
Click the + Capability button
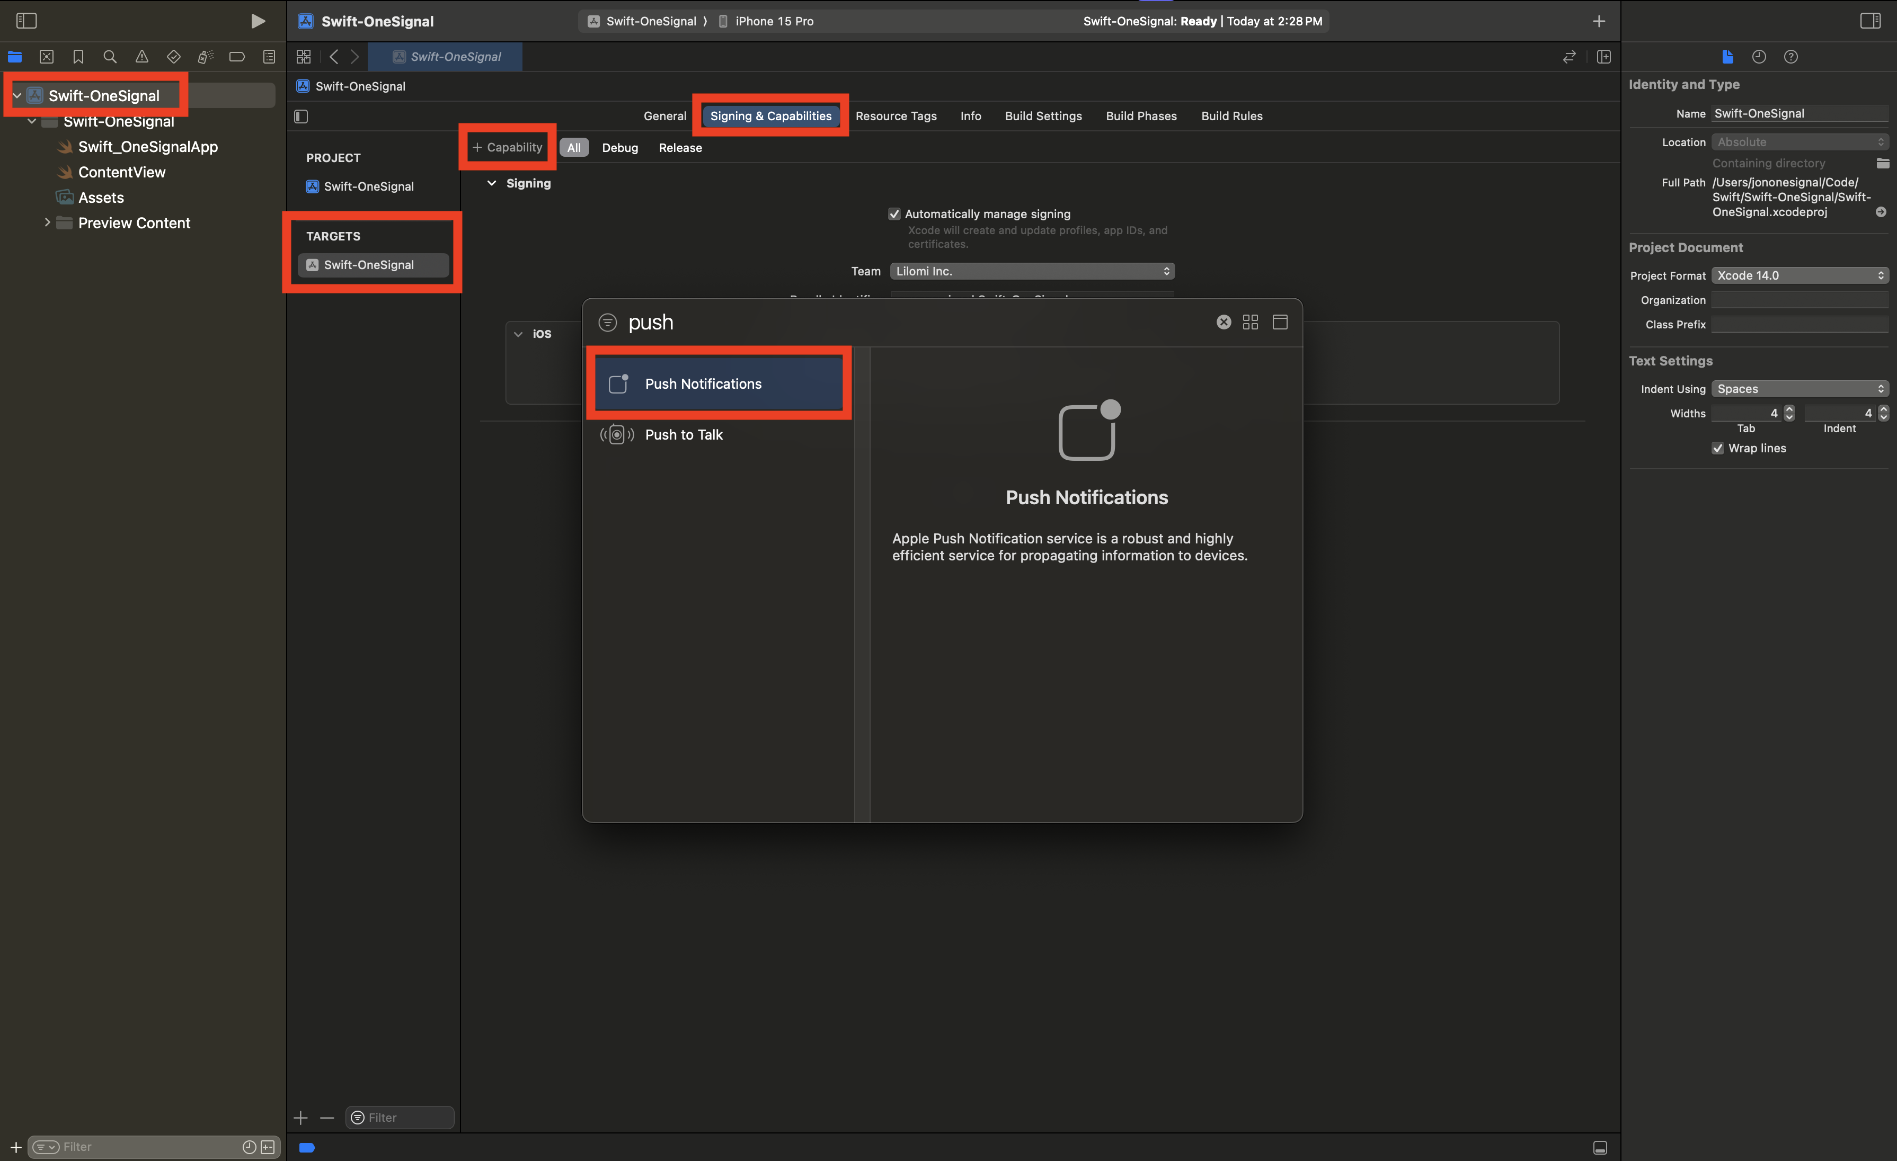pos(507,148)
